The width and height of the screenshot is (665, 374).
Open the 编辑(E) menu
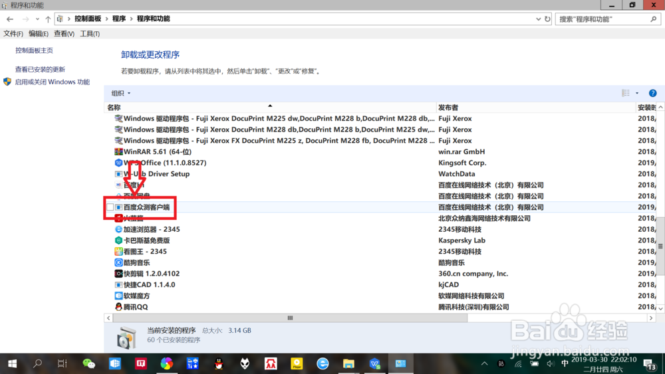38,34
